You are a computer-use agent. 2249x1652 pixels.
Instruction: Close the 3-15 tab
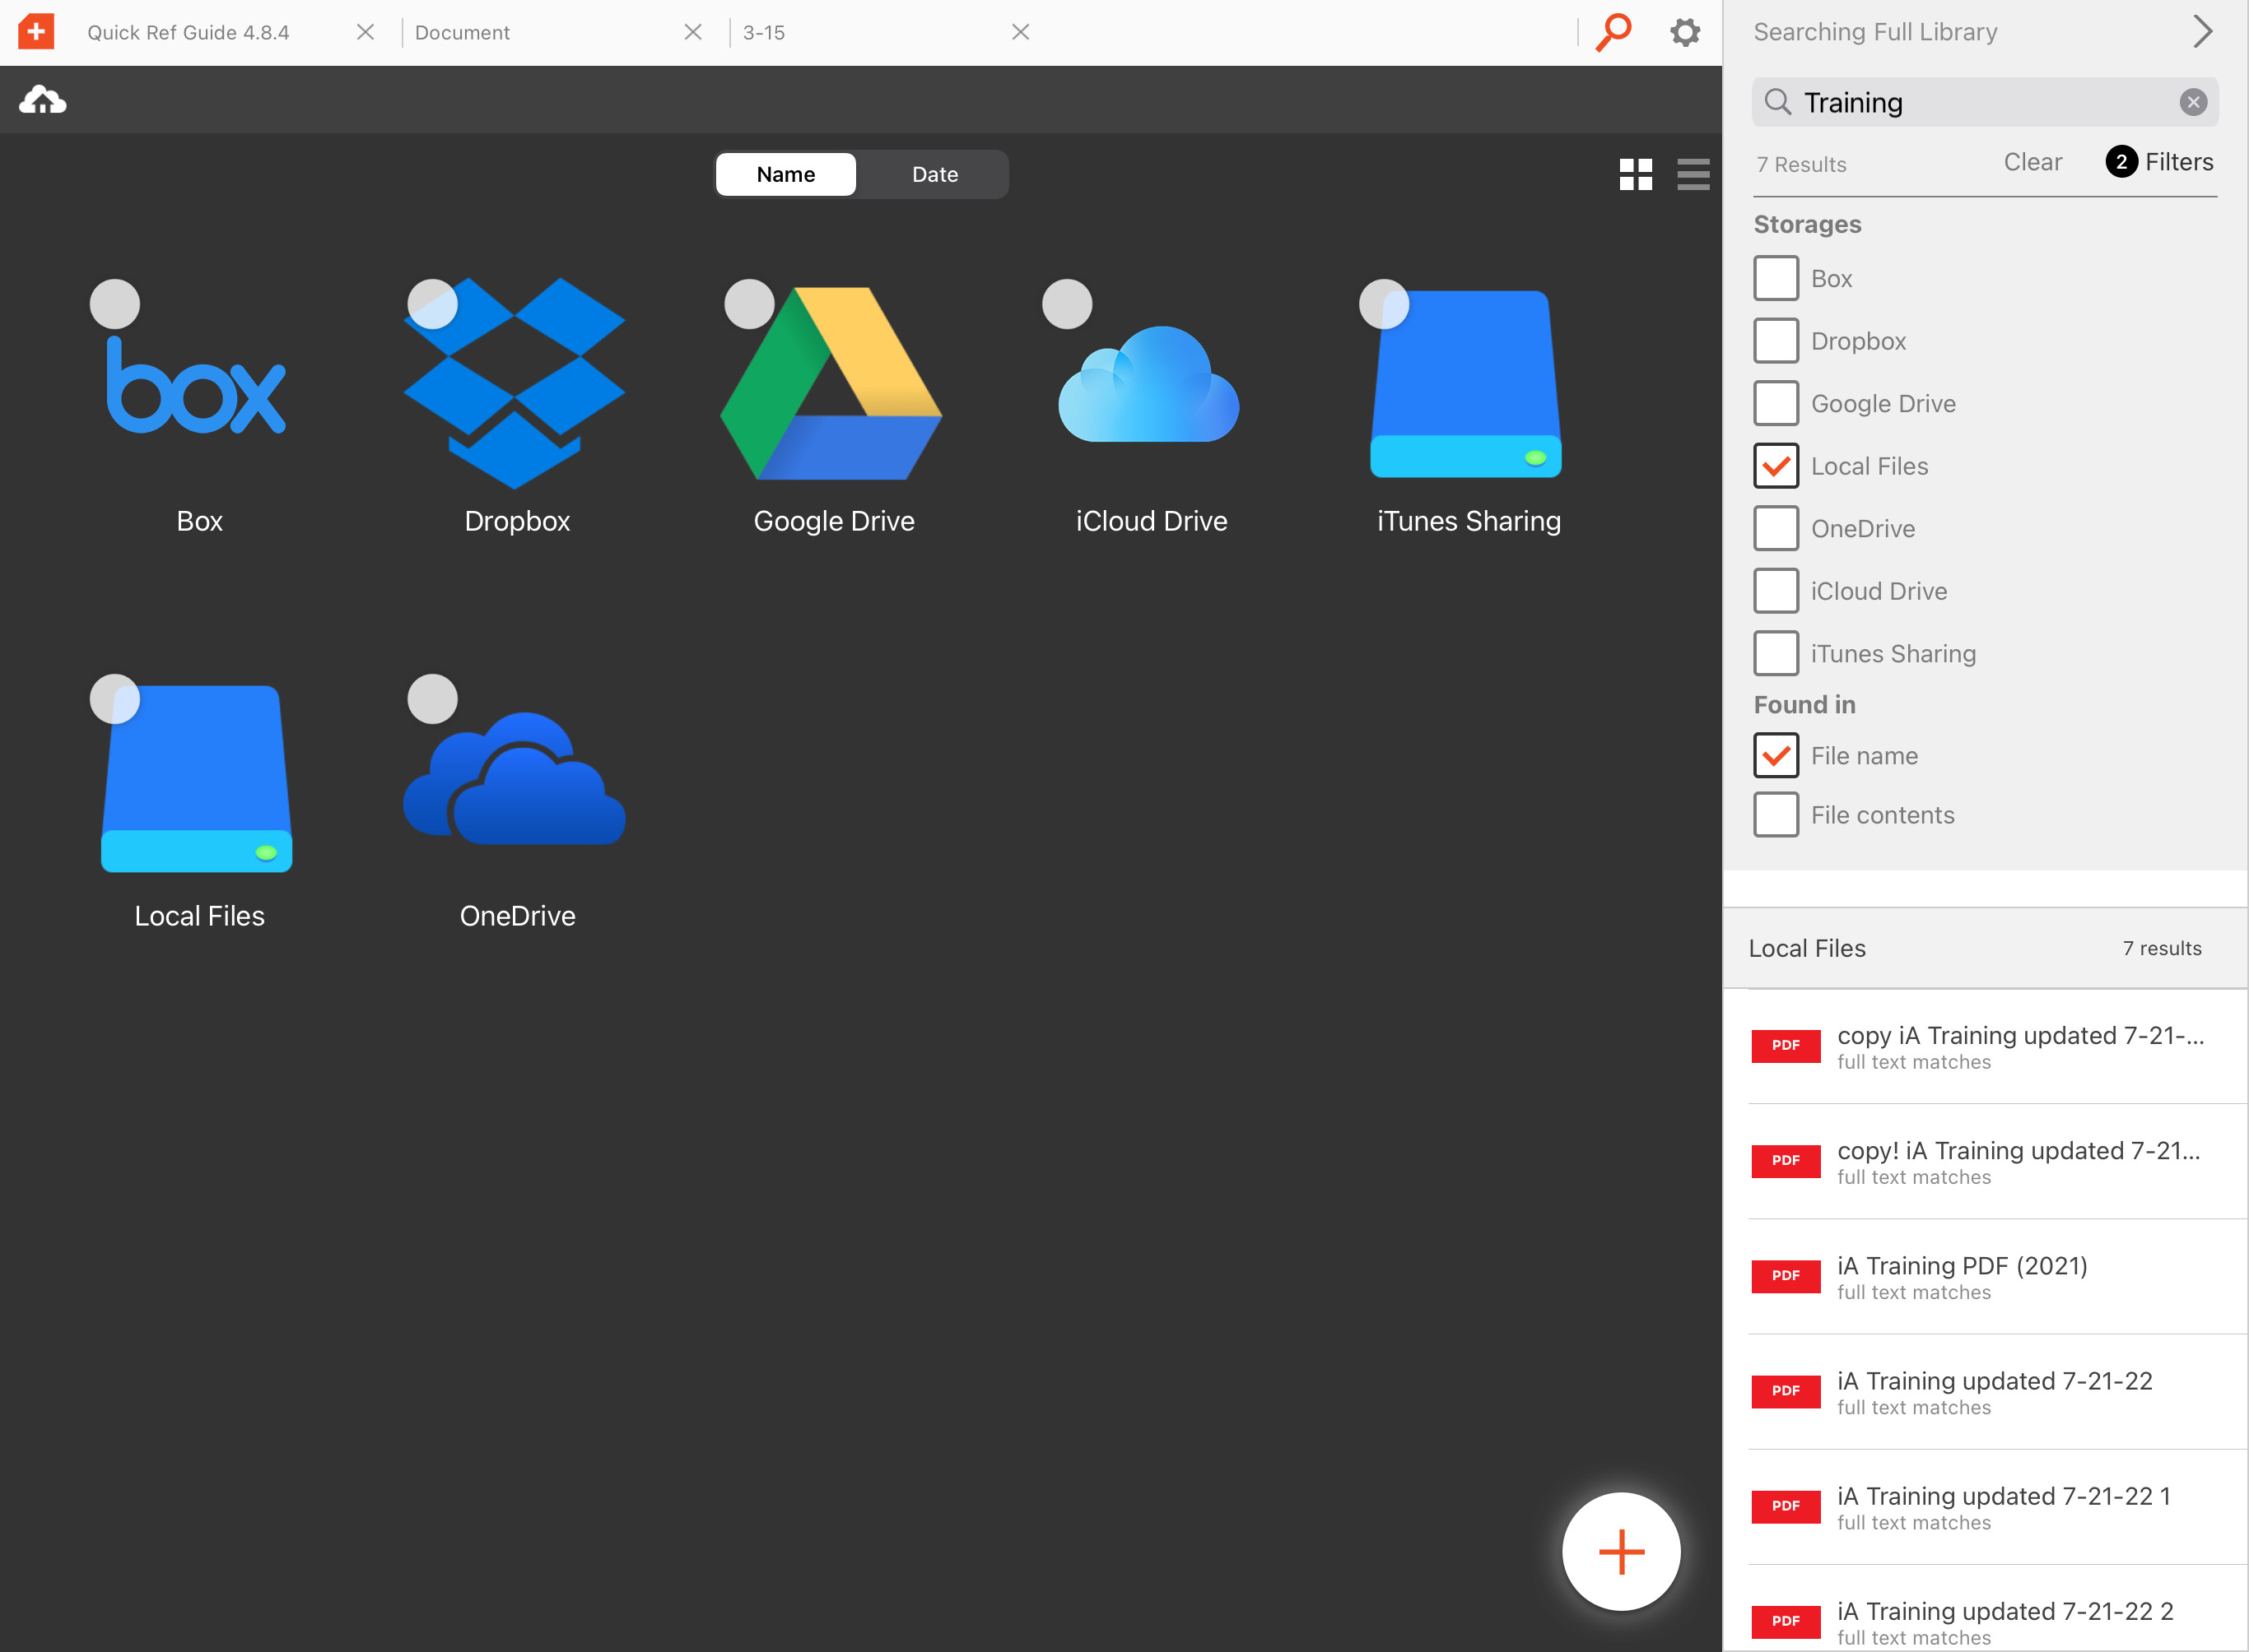point(1021,32)
